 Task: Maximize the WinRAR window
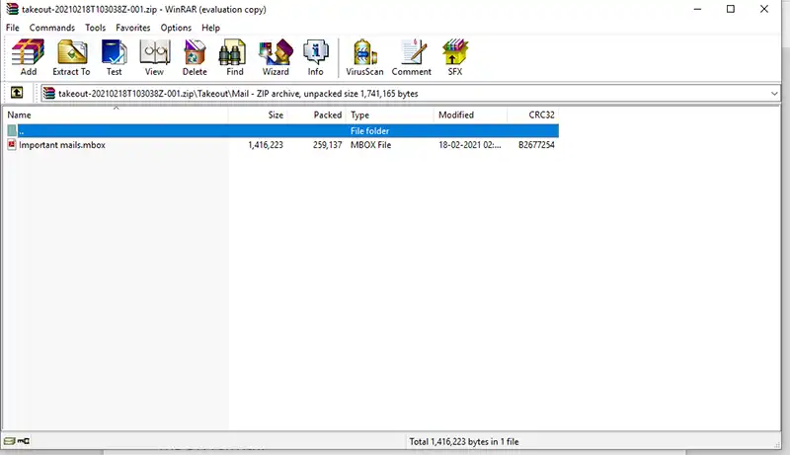[x=731, y=9]
